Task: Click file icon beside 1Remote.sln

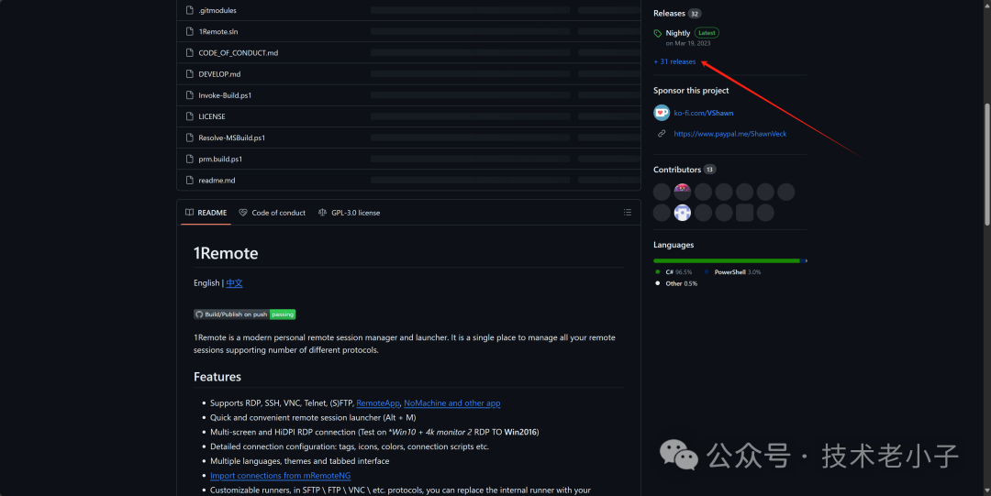Action: coord(190,31)
